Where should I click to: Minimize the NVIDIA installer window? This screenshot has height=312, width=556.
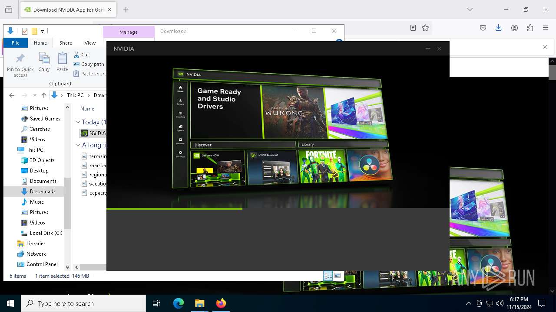pyautogui.click(x=428, y=49)
